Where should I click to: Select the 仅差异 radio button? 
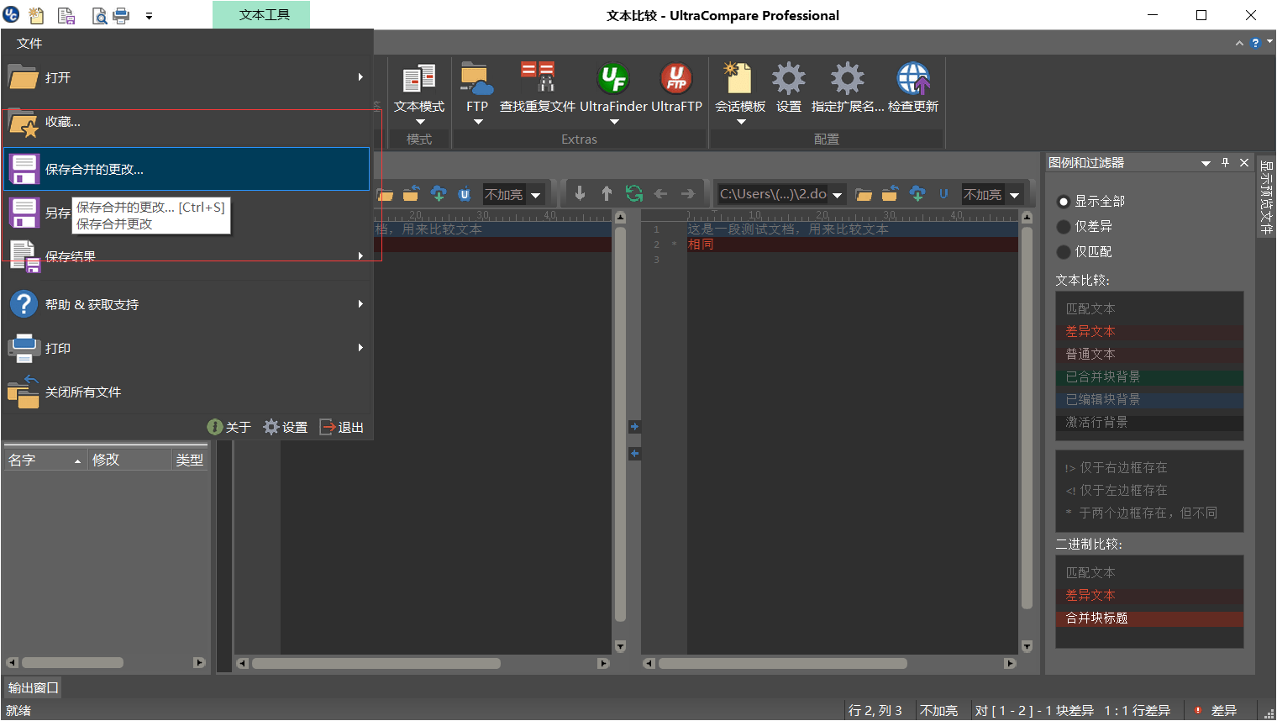[x=1064, y=227]
